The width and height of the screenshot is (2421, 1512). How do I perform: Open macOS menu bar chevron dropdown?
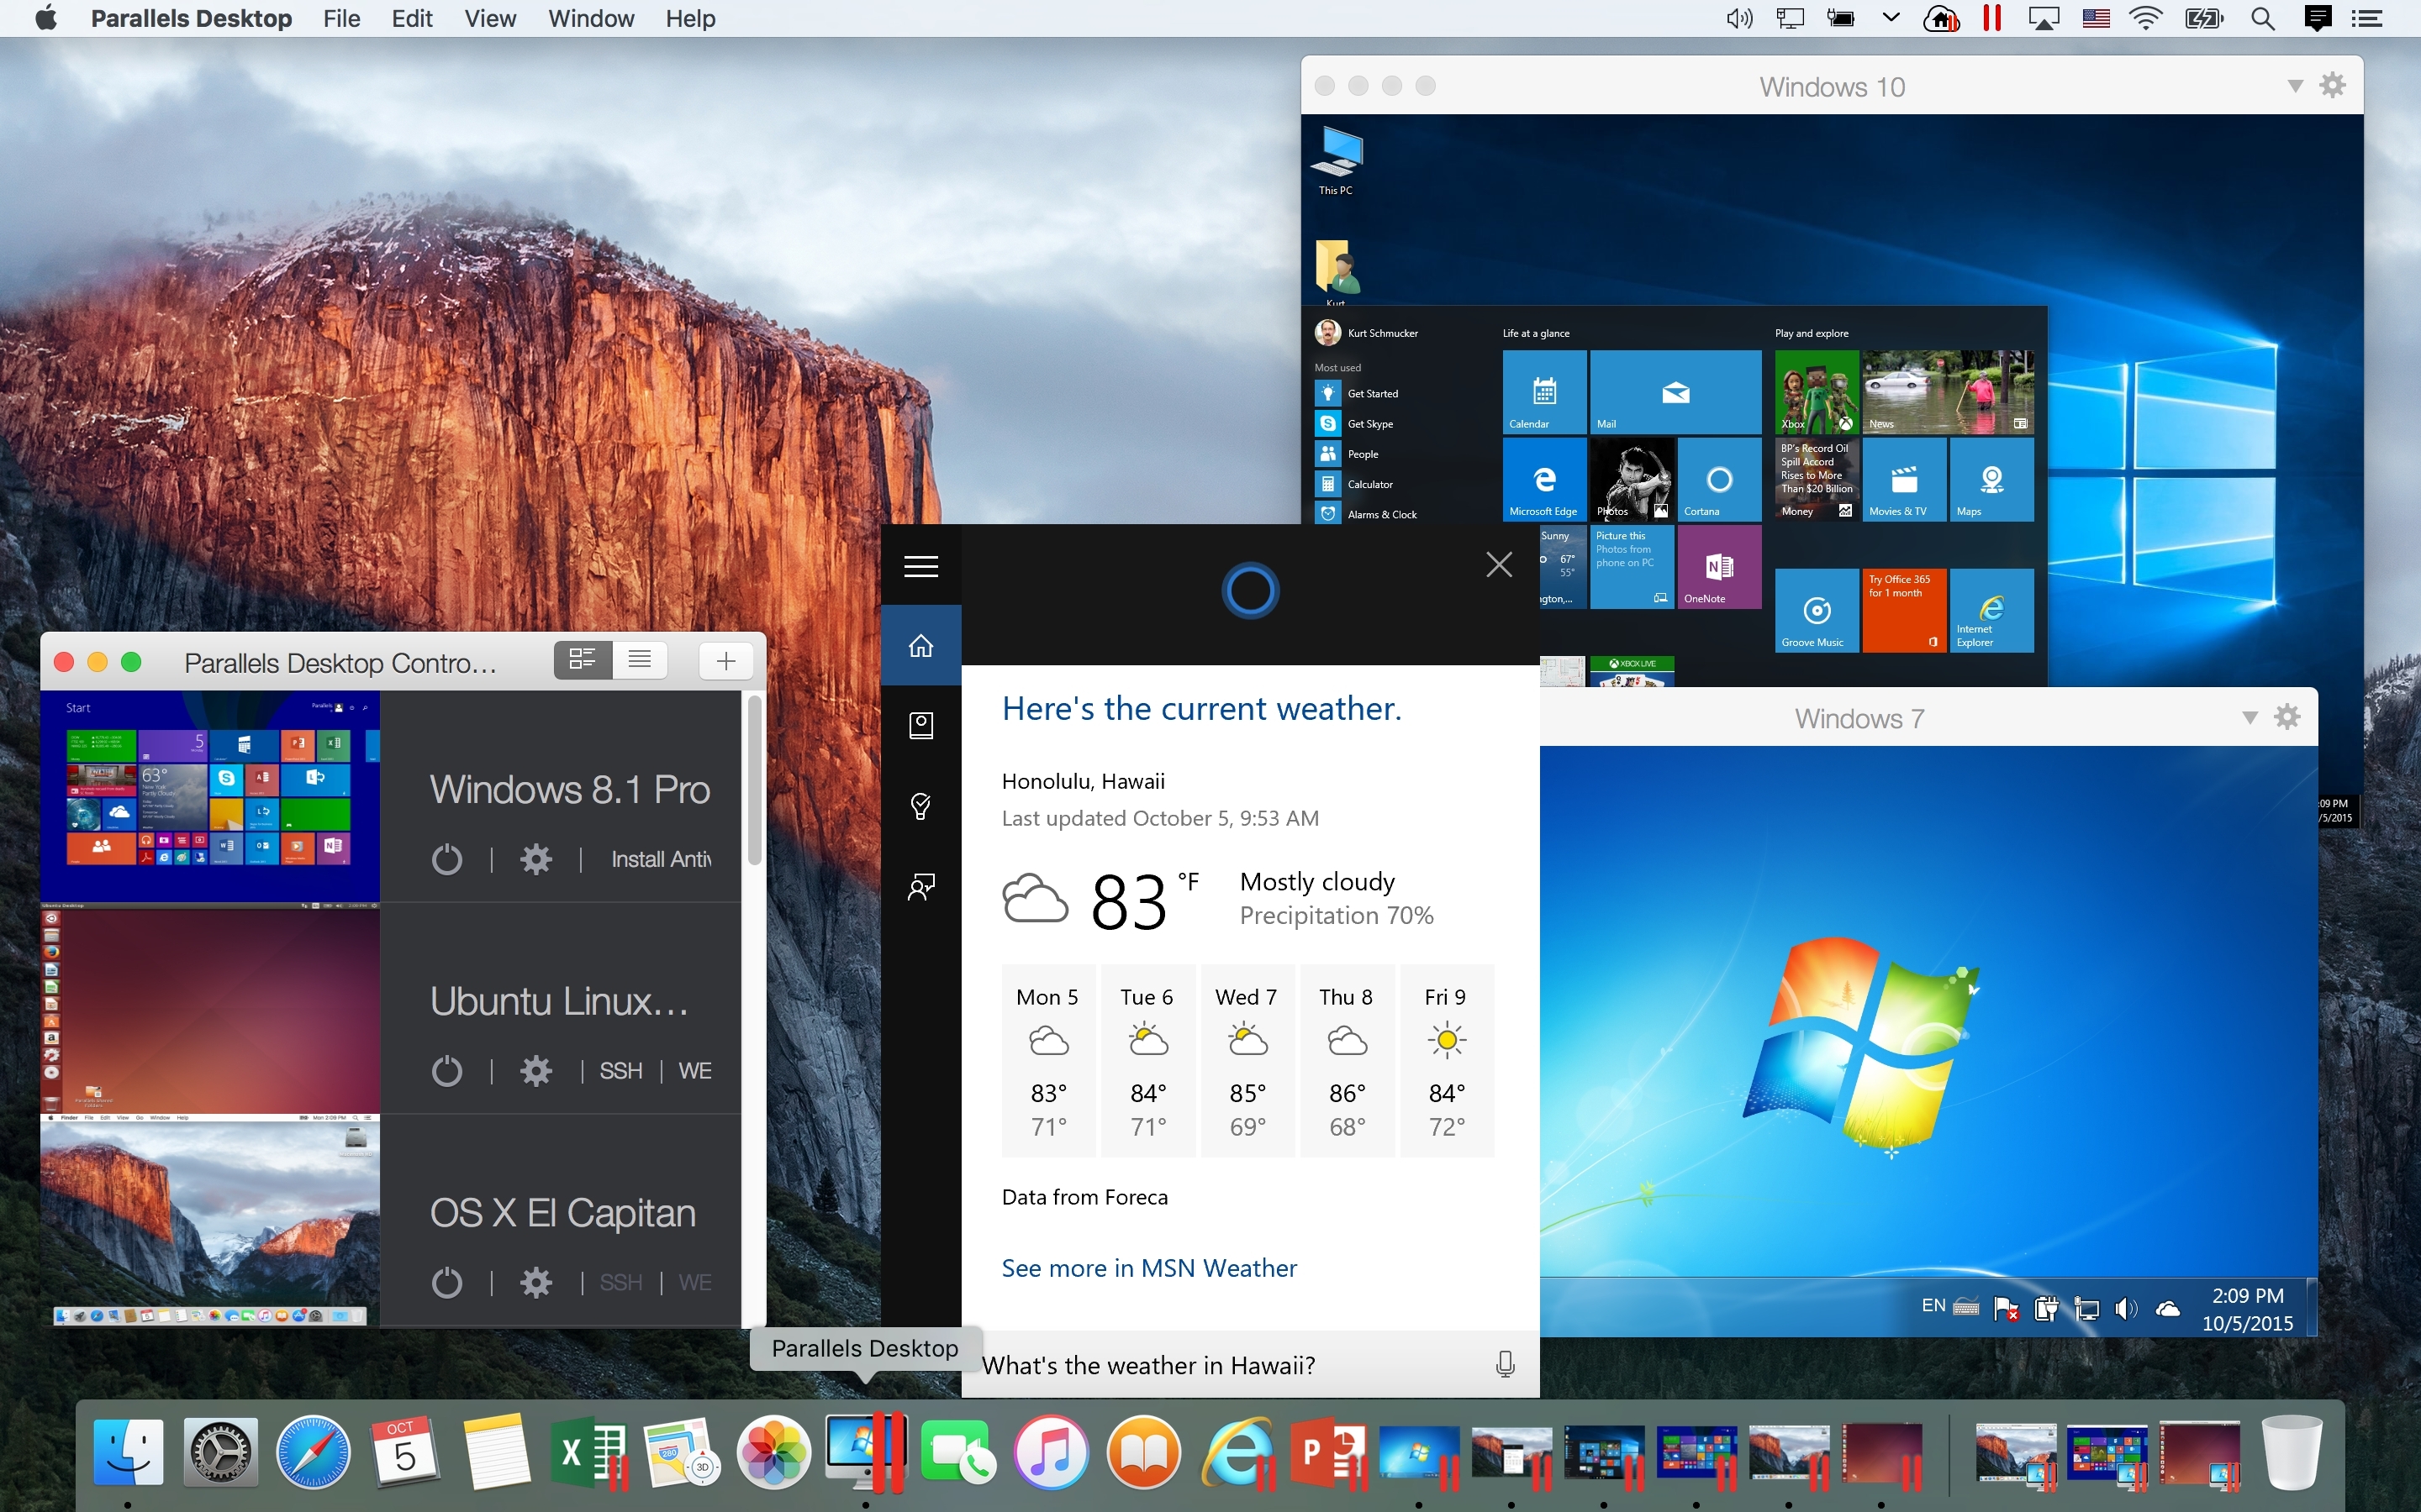pyautogui.click(x=1891, y=18)
